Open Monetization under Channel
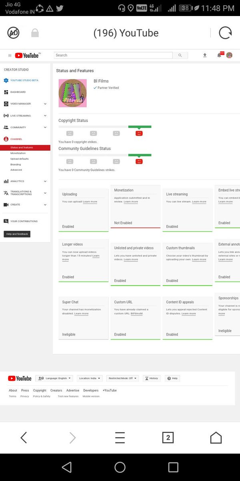240x481 pixels. [18, 153]
